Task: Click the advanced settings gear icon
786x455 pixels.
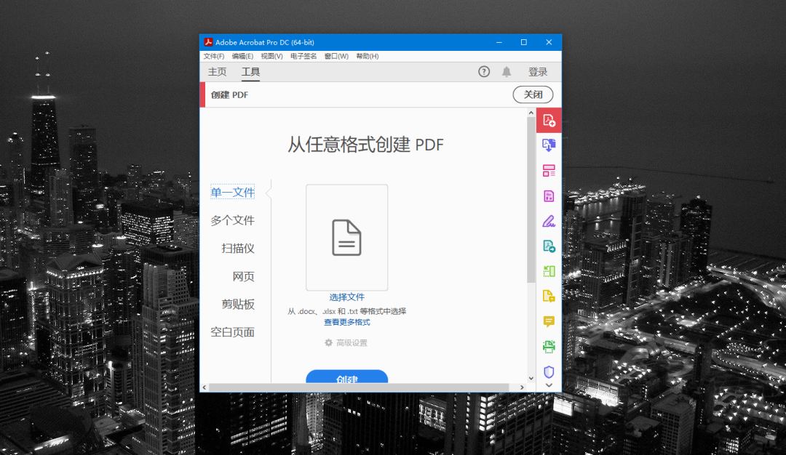Action: click(x=329, y=342)
